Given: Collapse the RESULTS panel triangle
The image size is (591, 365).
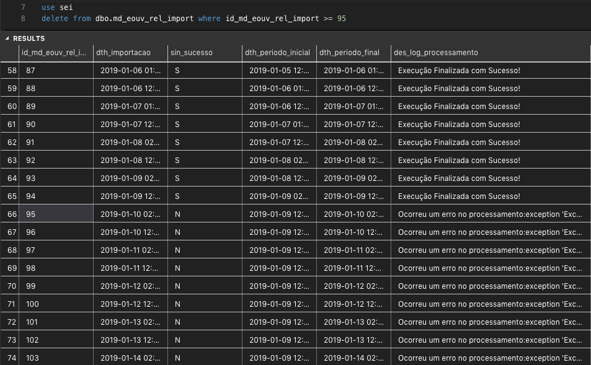Looking at the screenshot, I should coord(7,38).
